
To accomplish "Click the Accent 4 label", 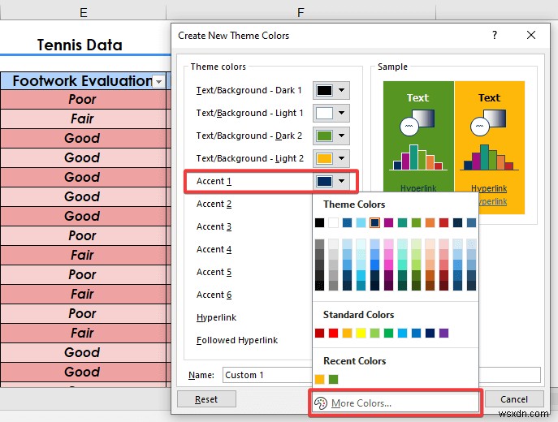I will 214,250.
